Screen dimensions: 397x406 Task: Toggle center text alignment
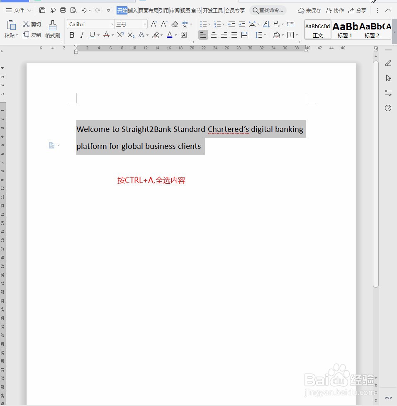(x=214, y=35)
